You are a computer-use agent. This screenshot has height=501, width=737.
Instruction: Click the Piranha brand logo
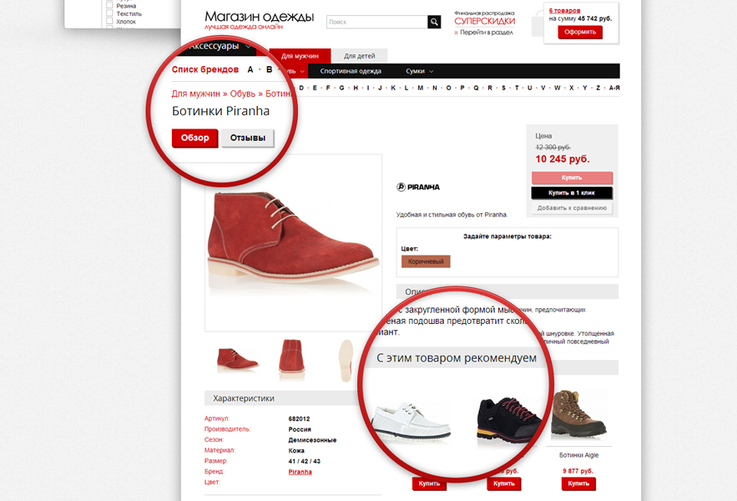point(418,187)
